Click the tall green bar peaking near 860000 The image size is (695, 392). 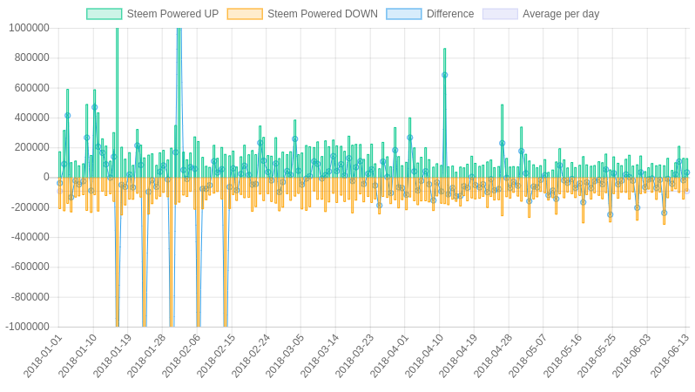point(444,113)
